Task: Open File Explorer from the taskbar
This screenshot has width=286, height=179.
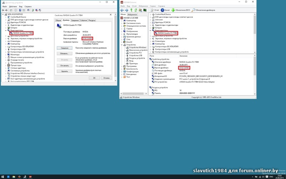Action: tap(14, 177)
